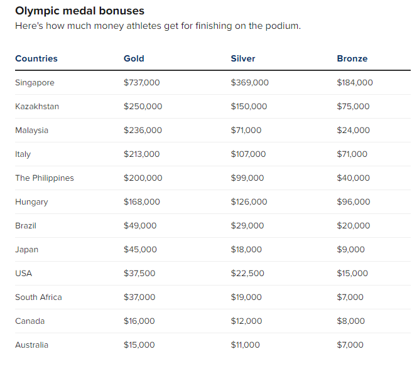Select the Italy row label
This screenshot has width=412, height=369.
pyautogui.click(x=23, y=154)
